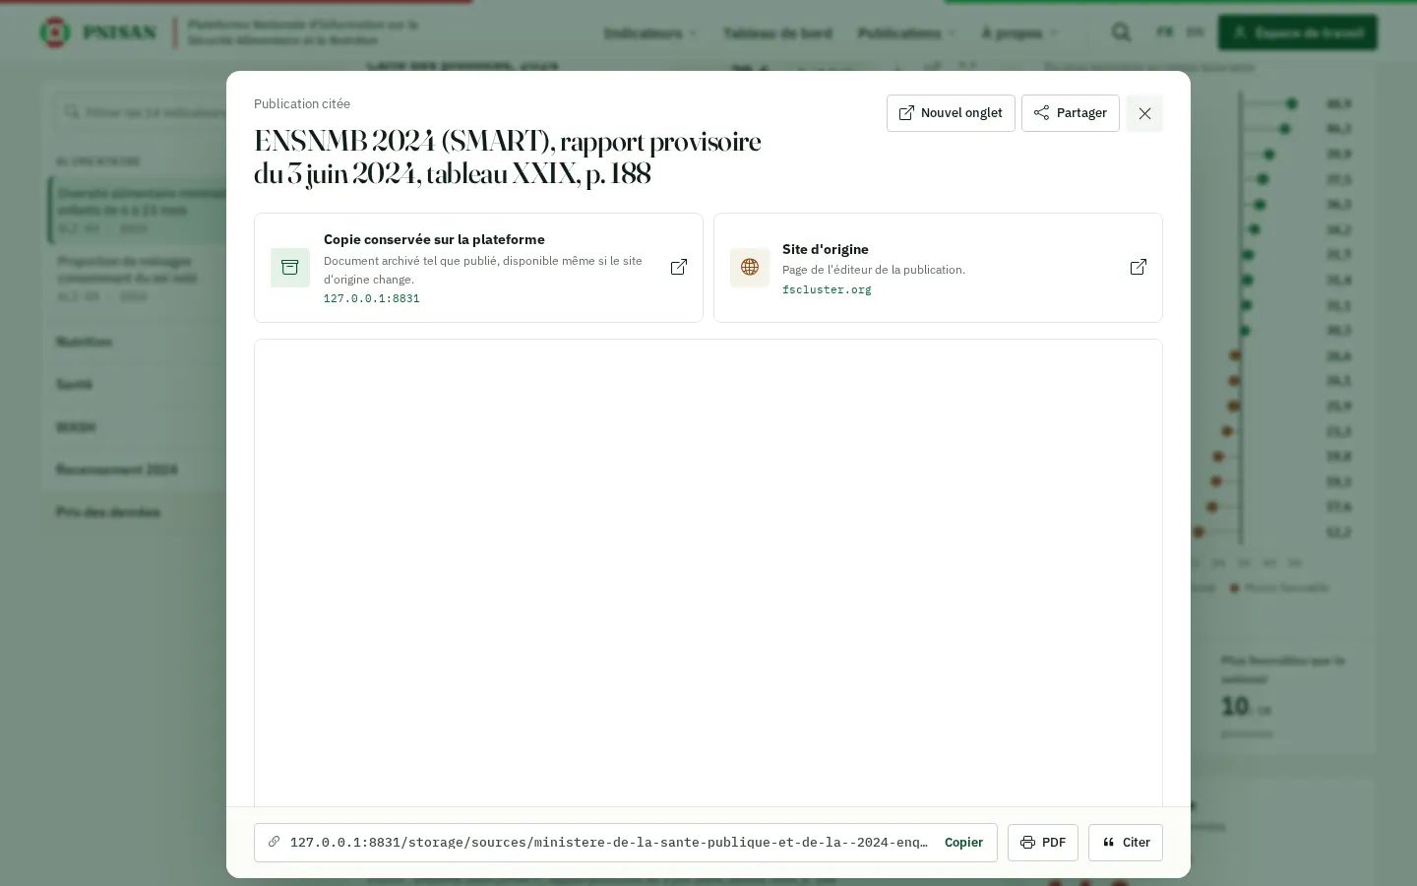Screen dimensions: 1417x886
Task: Switch language to FR
Action: 1165,32
